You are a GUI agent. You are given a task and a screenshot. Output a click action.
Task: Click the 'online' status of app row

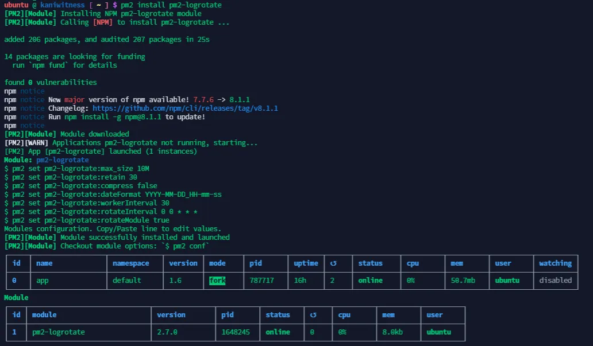pyautogui.click(x=370, y=281)
